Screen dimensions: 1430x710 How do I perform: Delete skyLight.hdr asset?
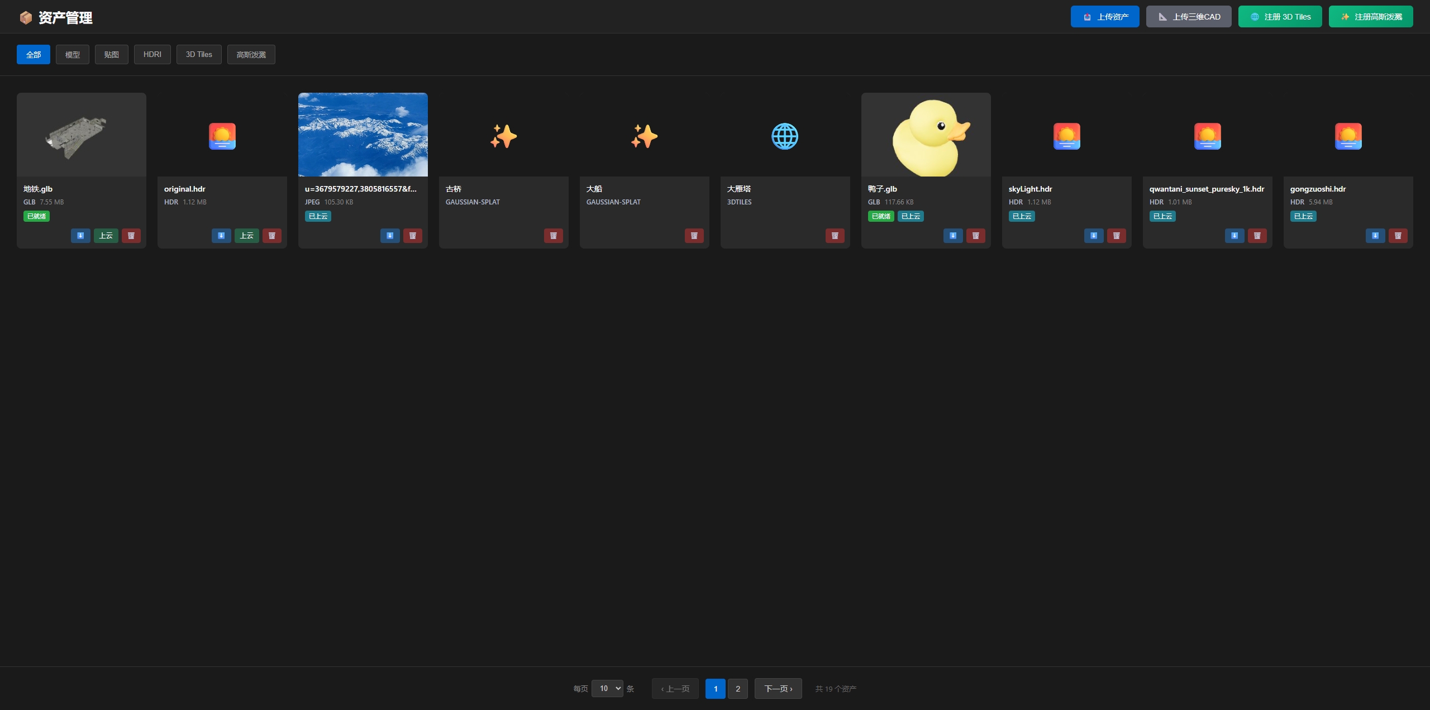coord(1117,236)
